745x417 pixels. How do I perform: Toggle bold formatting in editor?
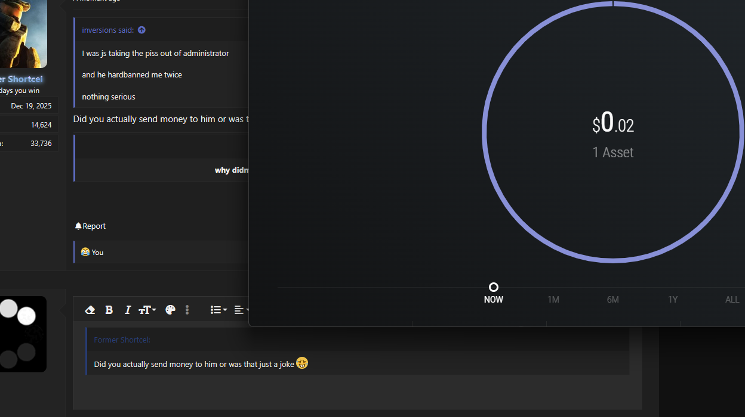tap(109, 310)
